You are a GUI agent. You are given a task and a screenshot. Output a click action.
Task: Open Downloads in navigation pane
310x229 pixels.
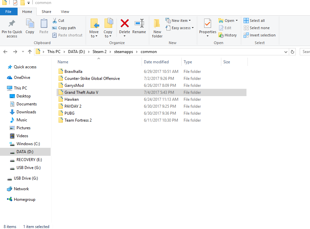[23, 112]
